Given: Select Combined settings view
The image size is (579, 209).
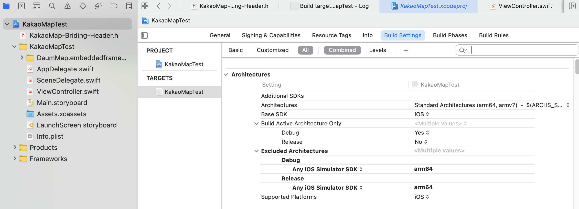Looking at the screenshot, I should click(x=342, y=50).
